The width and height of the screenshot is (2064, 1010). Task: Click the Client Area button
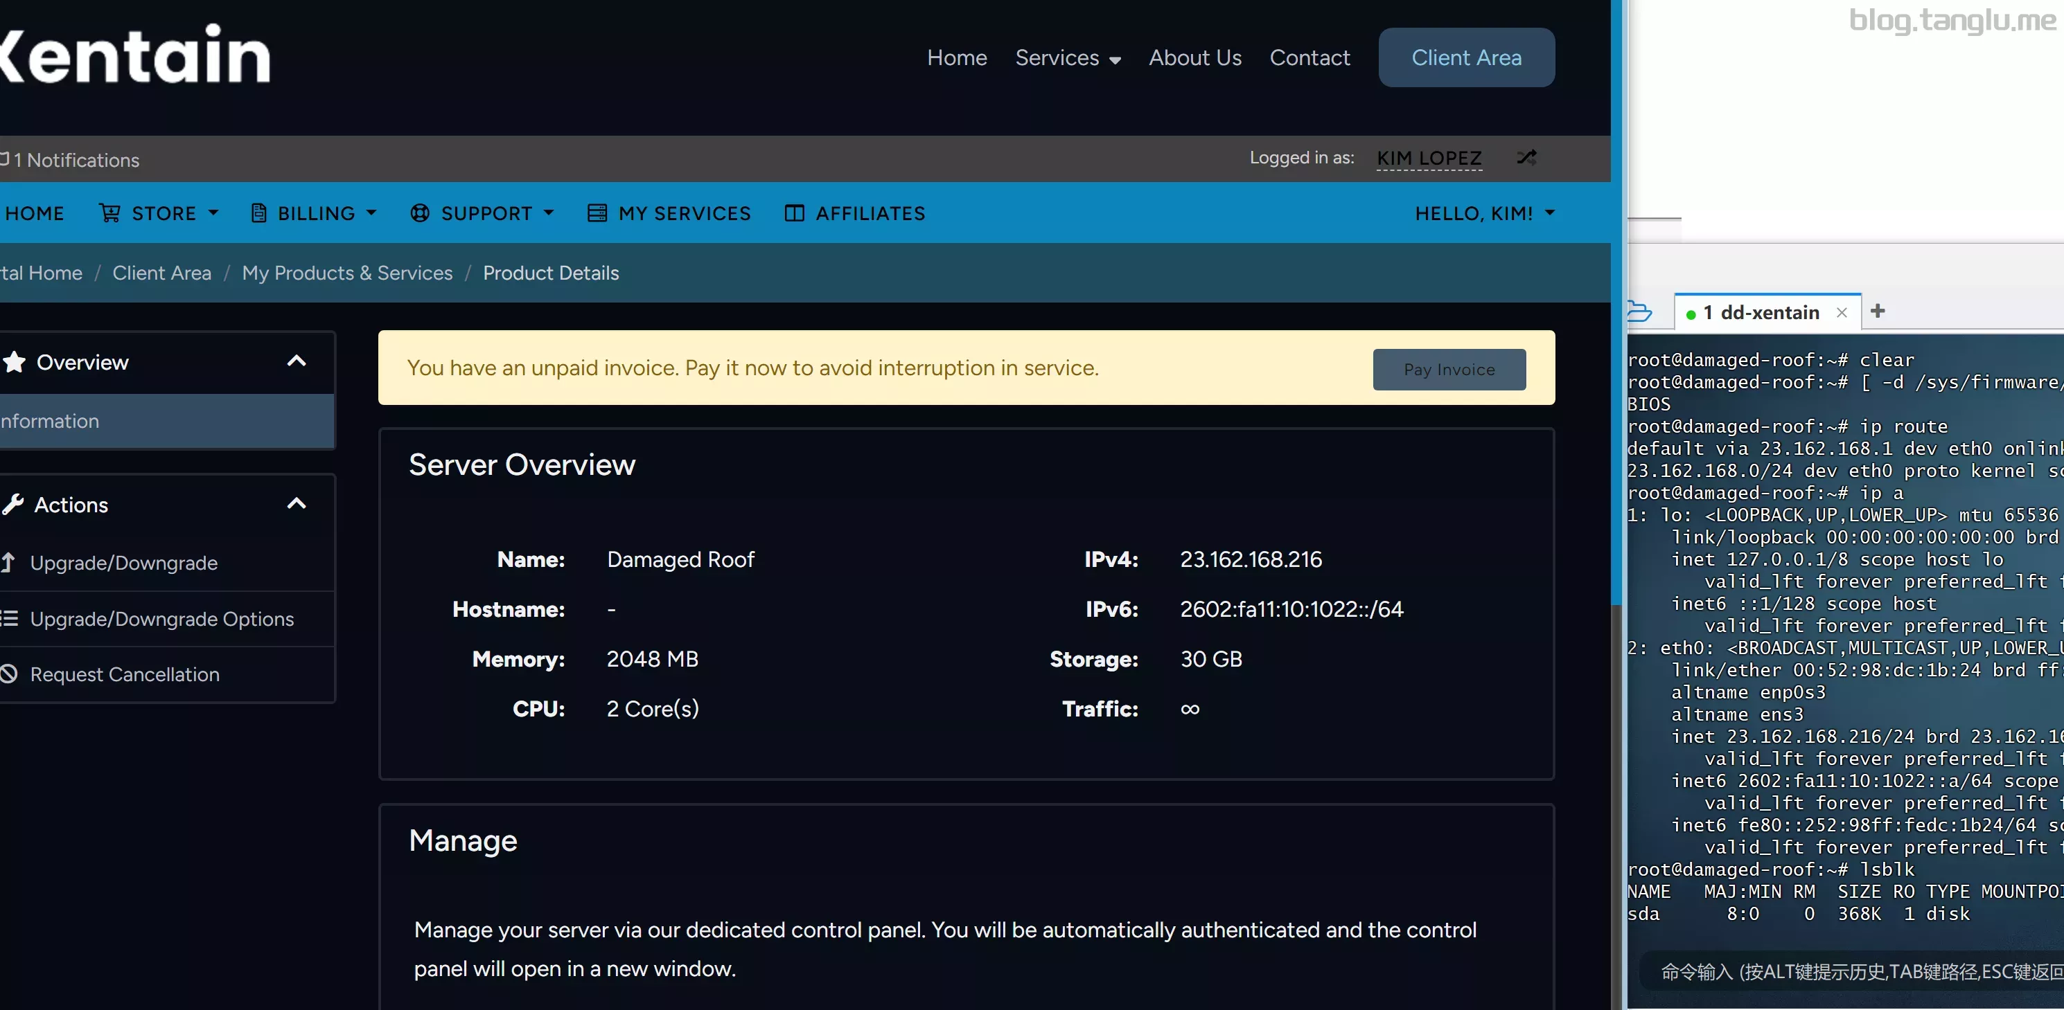tap(1465, 57)
